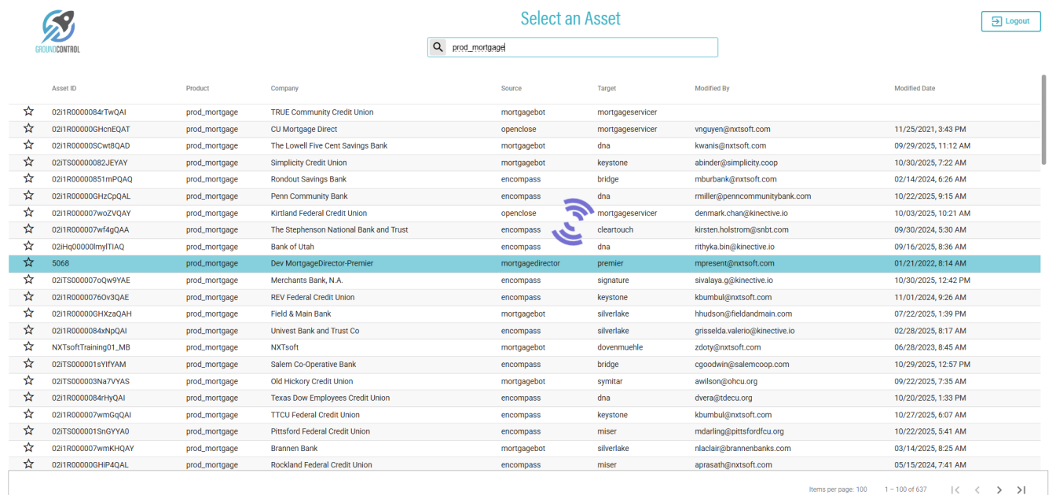Star the Dev MortgageDirector-Premier row
Screen dimensions: 1056x495
coord(29,263)
